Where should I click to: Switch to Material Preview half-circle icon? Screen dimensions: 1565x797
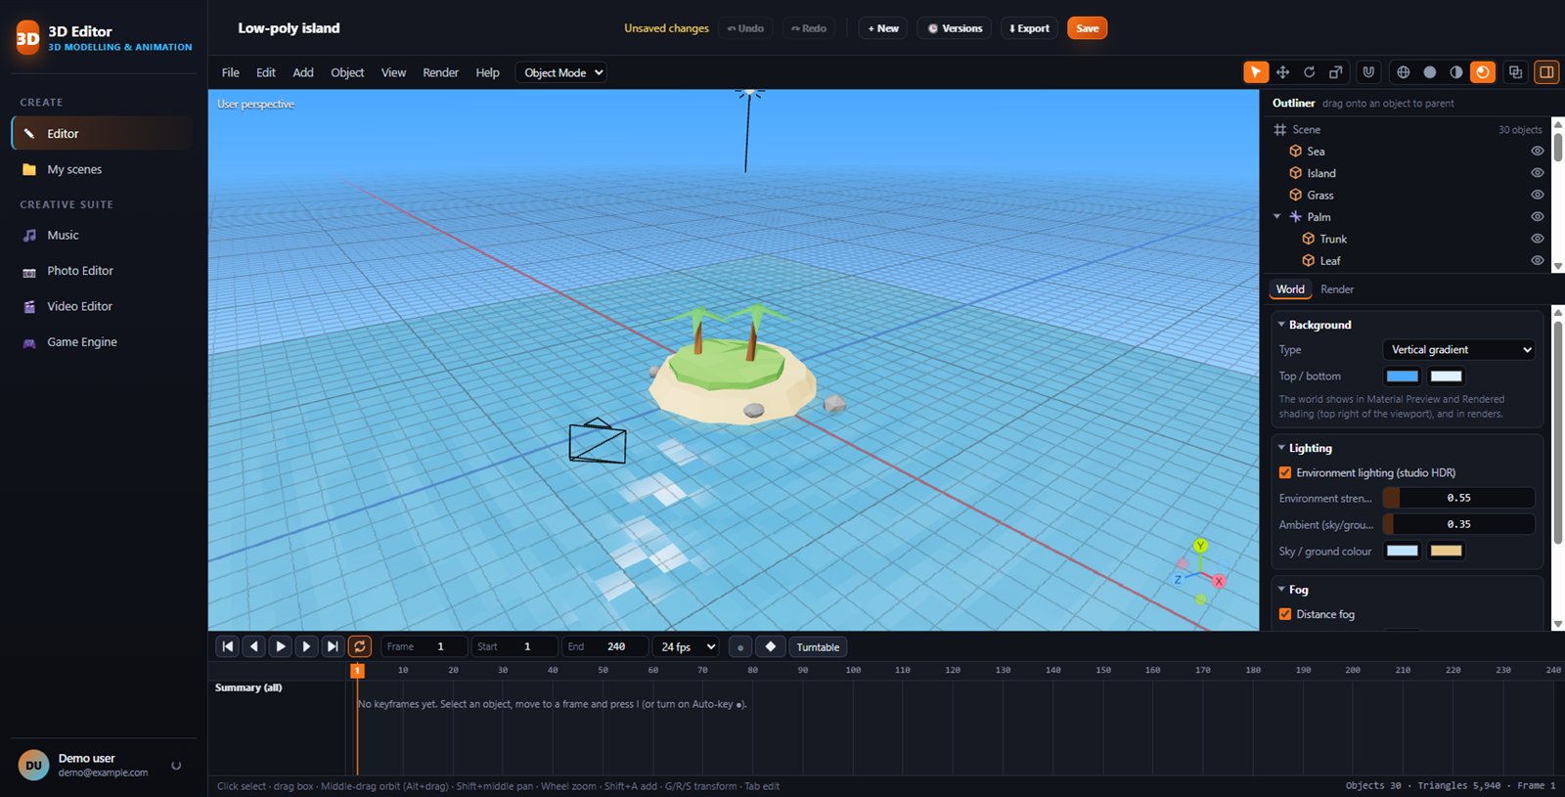pos(1456,72)
